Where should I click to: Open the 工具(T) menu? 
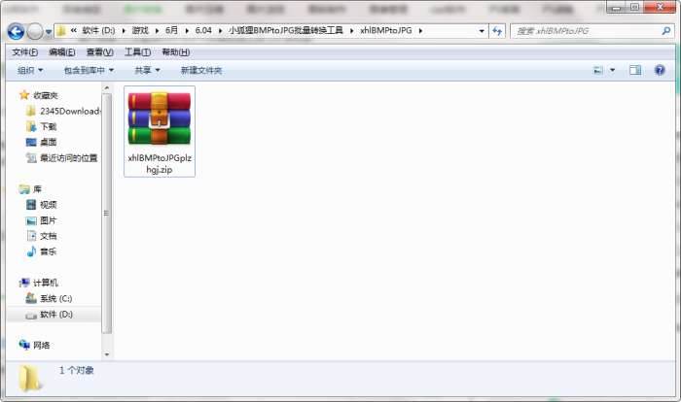(x=138, y=52)
